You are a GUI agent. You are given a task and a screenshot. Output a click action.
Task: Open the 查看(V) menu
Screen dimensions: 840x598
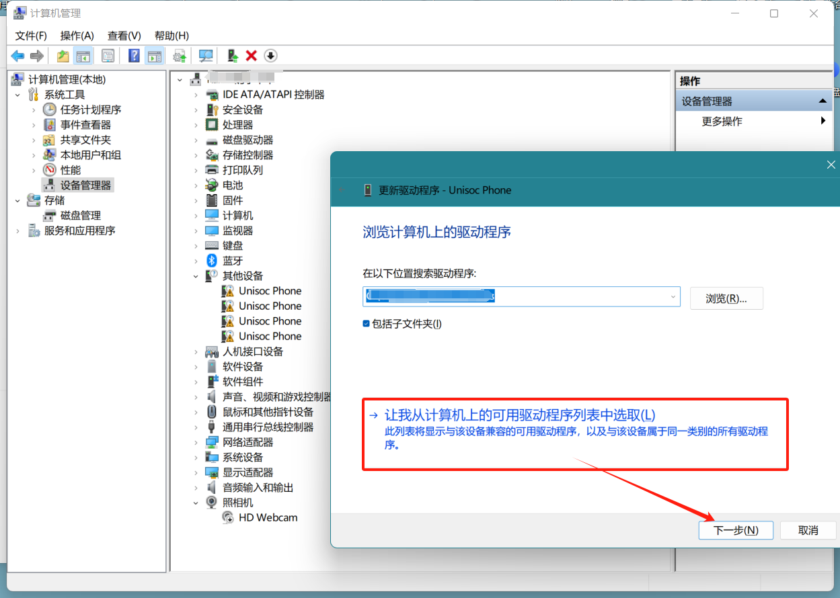(x=124, y=36)
